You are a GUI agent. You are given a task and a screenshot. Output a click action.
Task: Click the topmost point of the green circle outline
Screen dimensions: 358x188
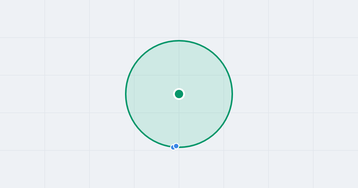(179, 41)
